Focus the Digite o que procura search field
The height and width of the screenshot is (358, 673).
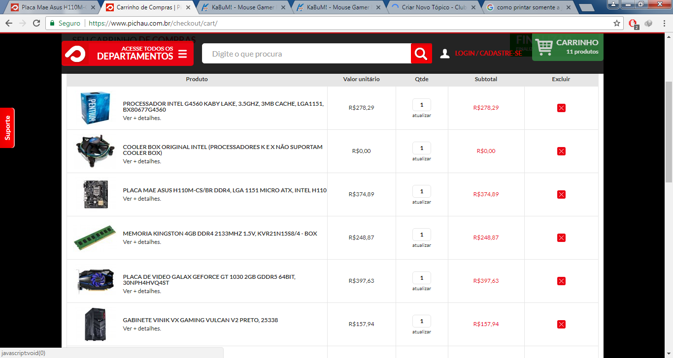click(306, 54)
